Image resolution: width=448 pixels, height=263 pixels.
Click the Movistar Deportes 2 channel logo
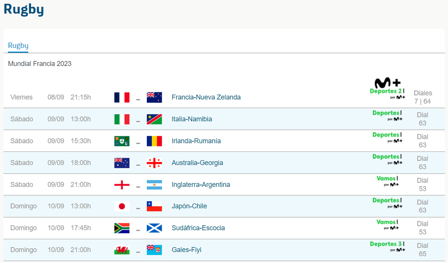[x=387, y=89]
